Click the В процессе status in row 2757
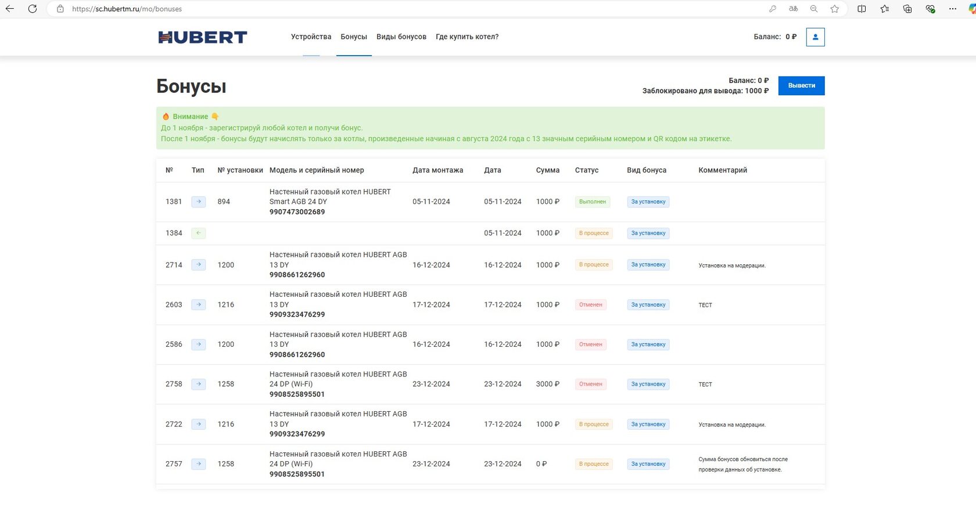The width and height of the screenshot is (976, 507). (x=594, y=464)
